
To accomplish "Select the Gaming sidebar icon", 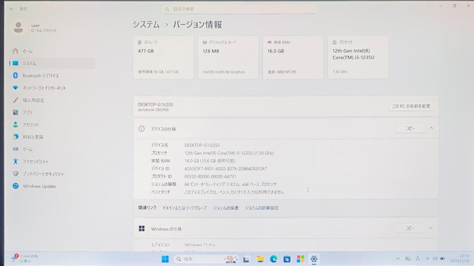I will click(15, 149).
